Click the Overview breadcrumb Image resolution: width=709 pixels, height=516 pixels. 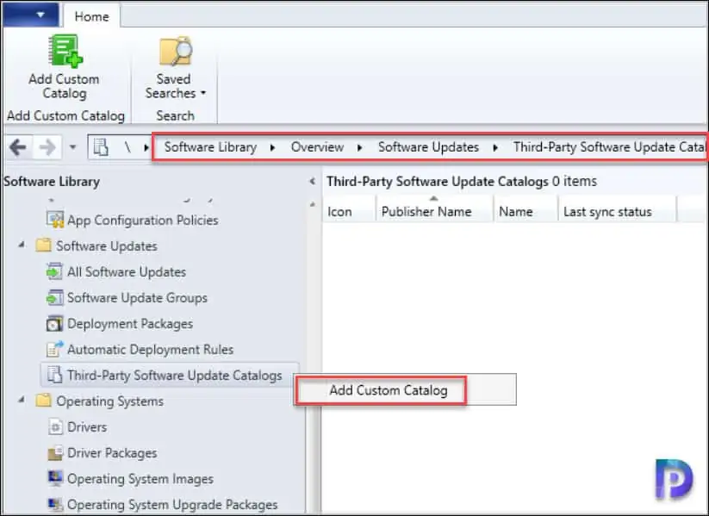(317, 147)
